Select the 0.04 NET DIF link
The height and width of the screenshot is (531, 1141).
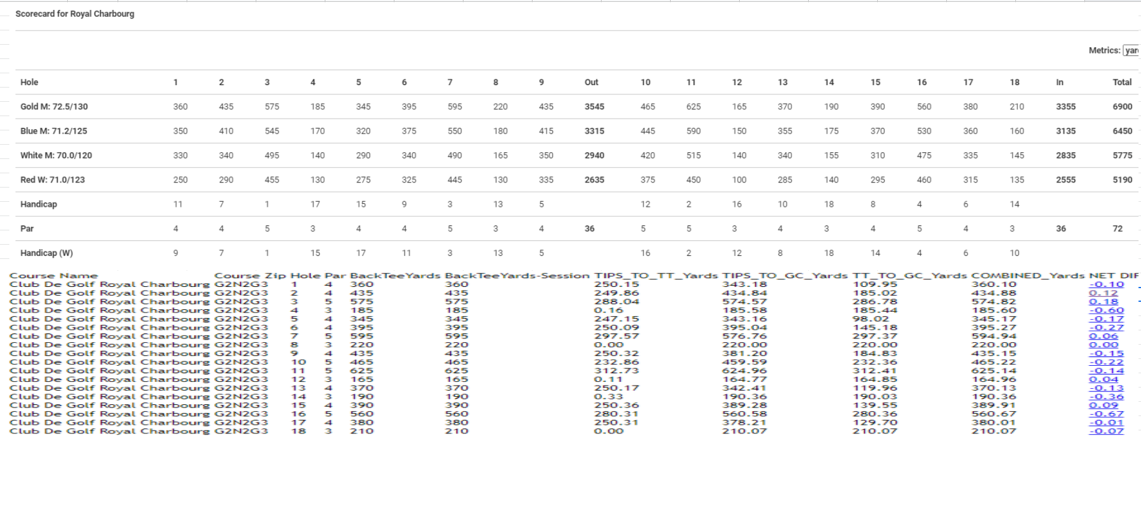pos(1103,379)
